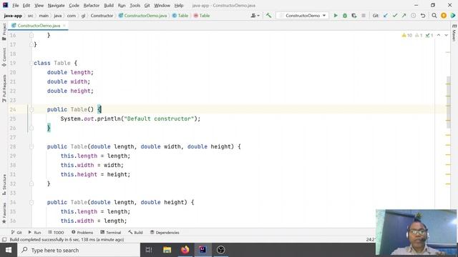
Task: Collapse the Table class at line 19
Action: click(x=31, y=64)
